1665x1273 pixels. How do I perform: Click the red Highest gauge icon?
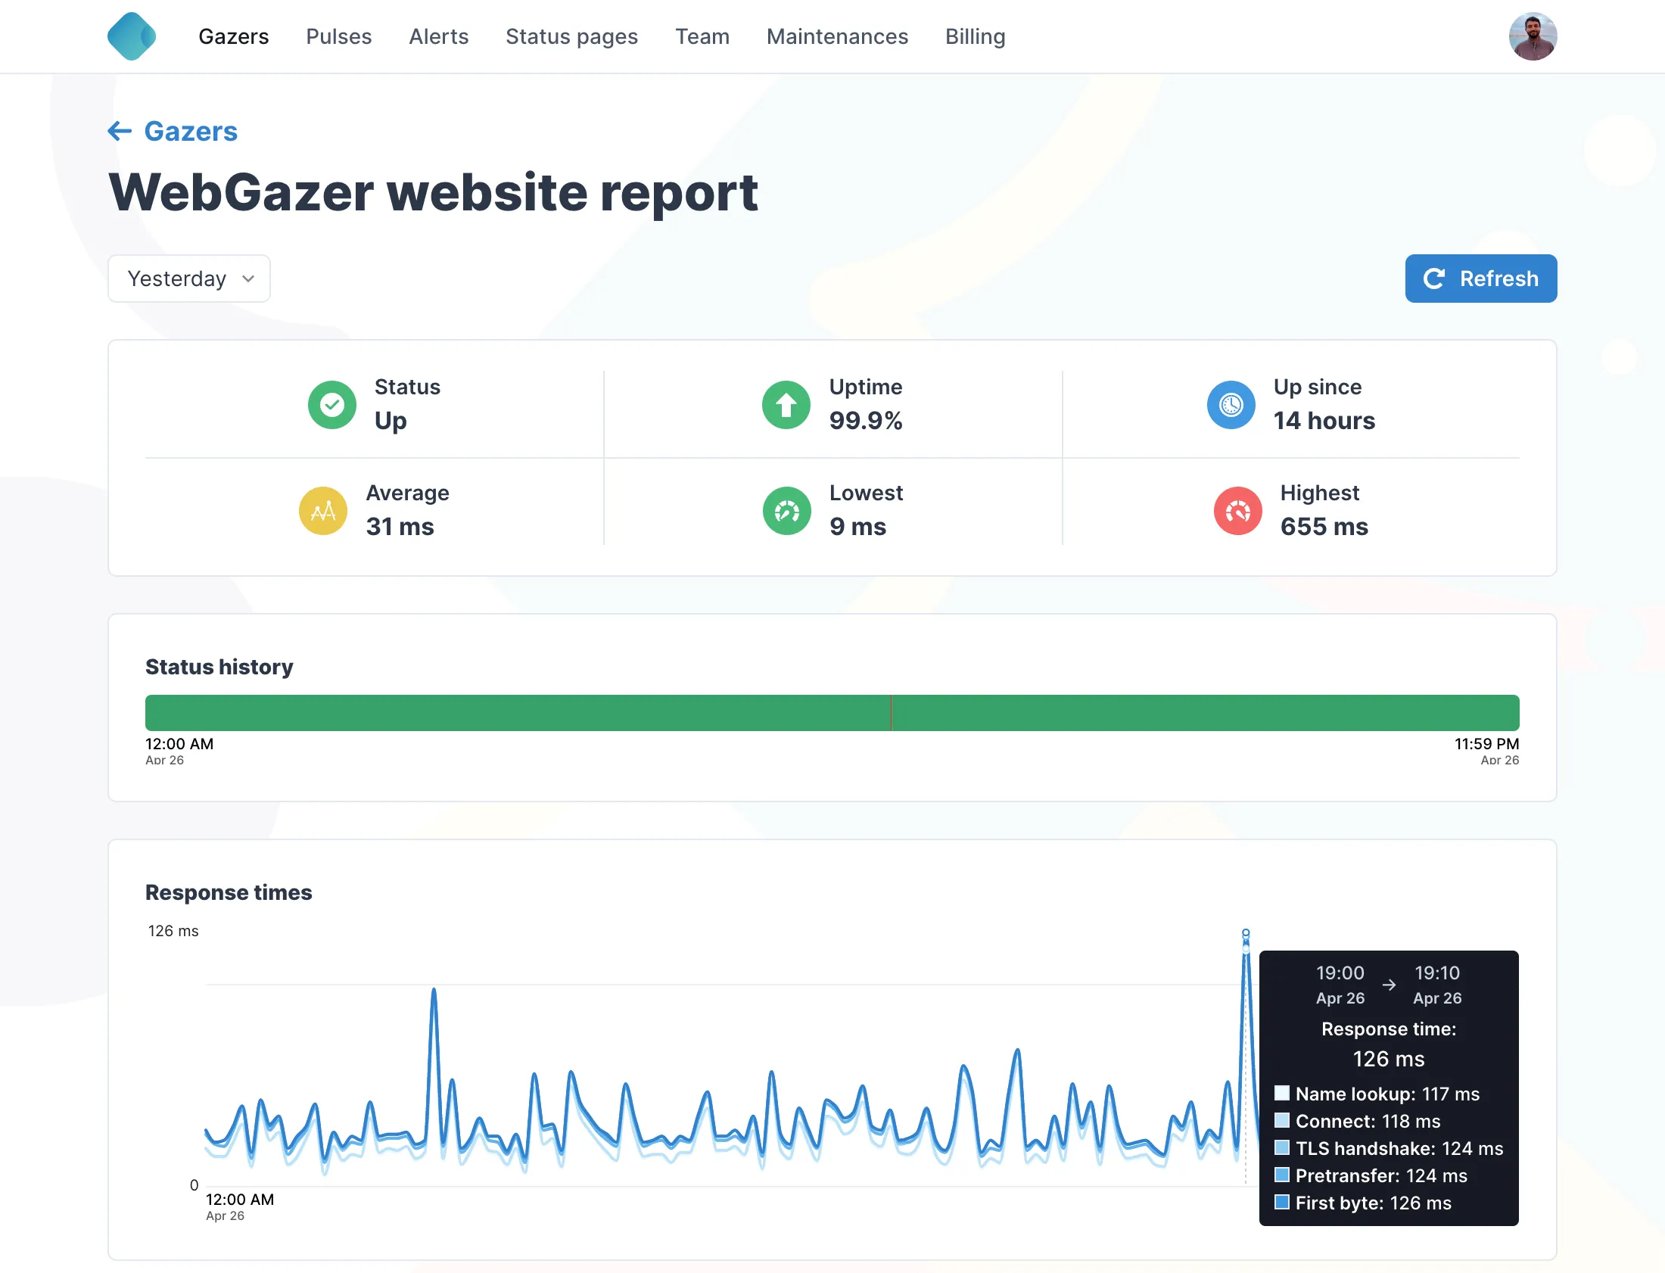(1237, 511)
